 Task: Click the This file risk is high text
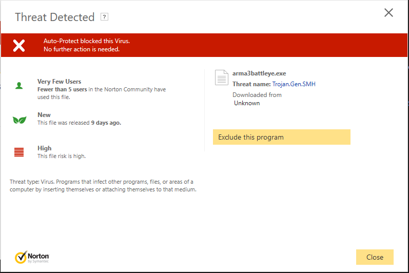click(x=62, y=156)
